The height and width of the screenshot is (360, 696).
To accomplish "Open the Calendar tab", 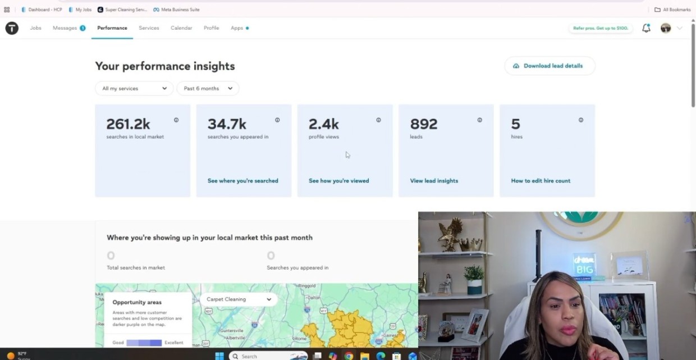I will click(x=181, y=28).
